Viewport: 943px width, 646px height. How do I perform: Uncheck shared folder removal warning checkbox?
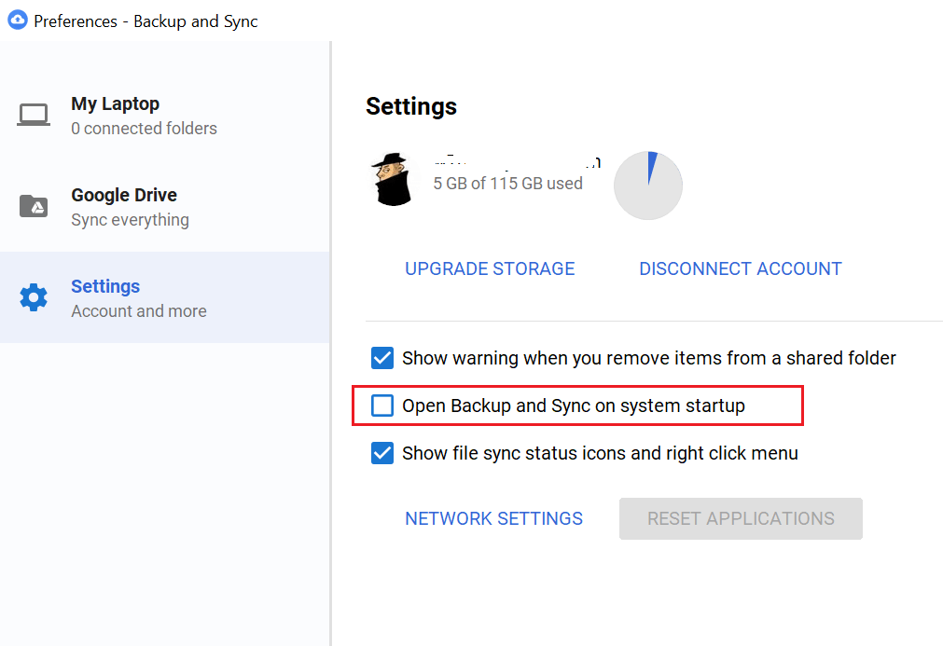(382, 358)
